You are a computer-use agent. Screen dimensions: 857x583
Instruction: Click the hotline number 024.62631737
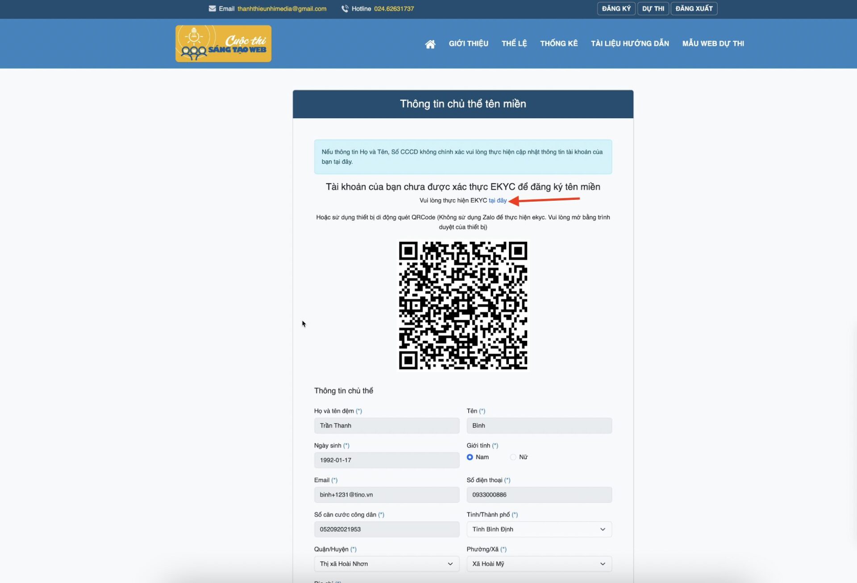pyautogui.click(x=394, y=8)
